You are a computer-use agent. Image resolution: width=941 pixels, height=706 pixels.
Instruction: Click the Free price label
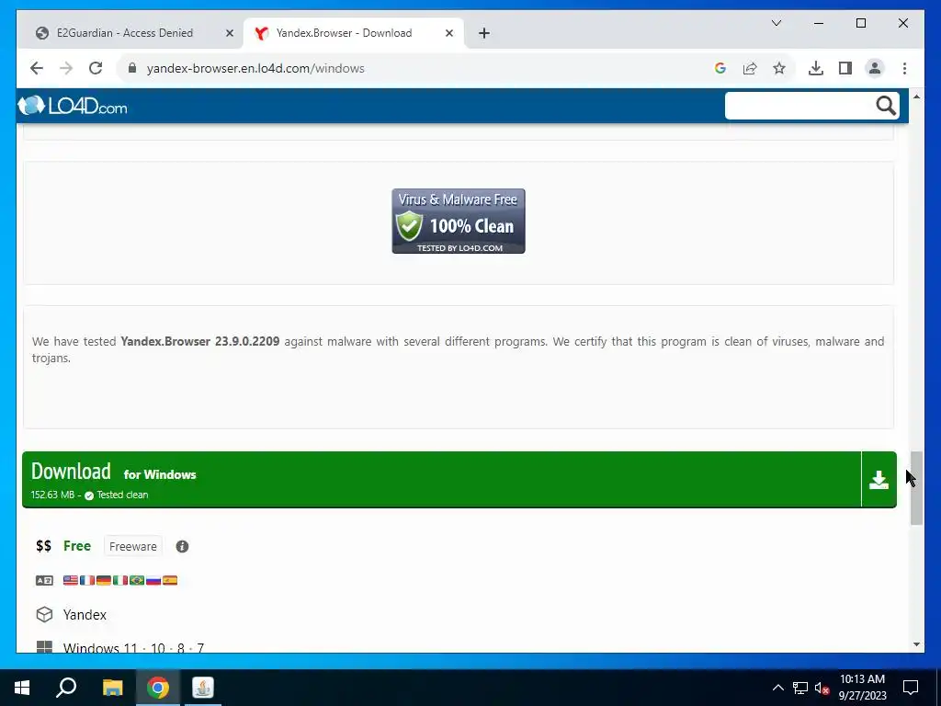click(x=77, y=546)
